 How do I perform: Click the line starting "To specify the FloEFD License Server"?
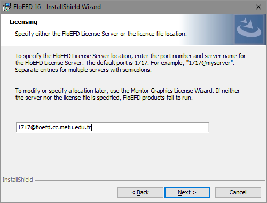pyautogui.click(x=130, y=56)
